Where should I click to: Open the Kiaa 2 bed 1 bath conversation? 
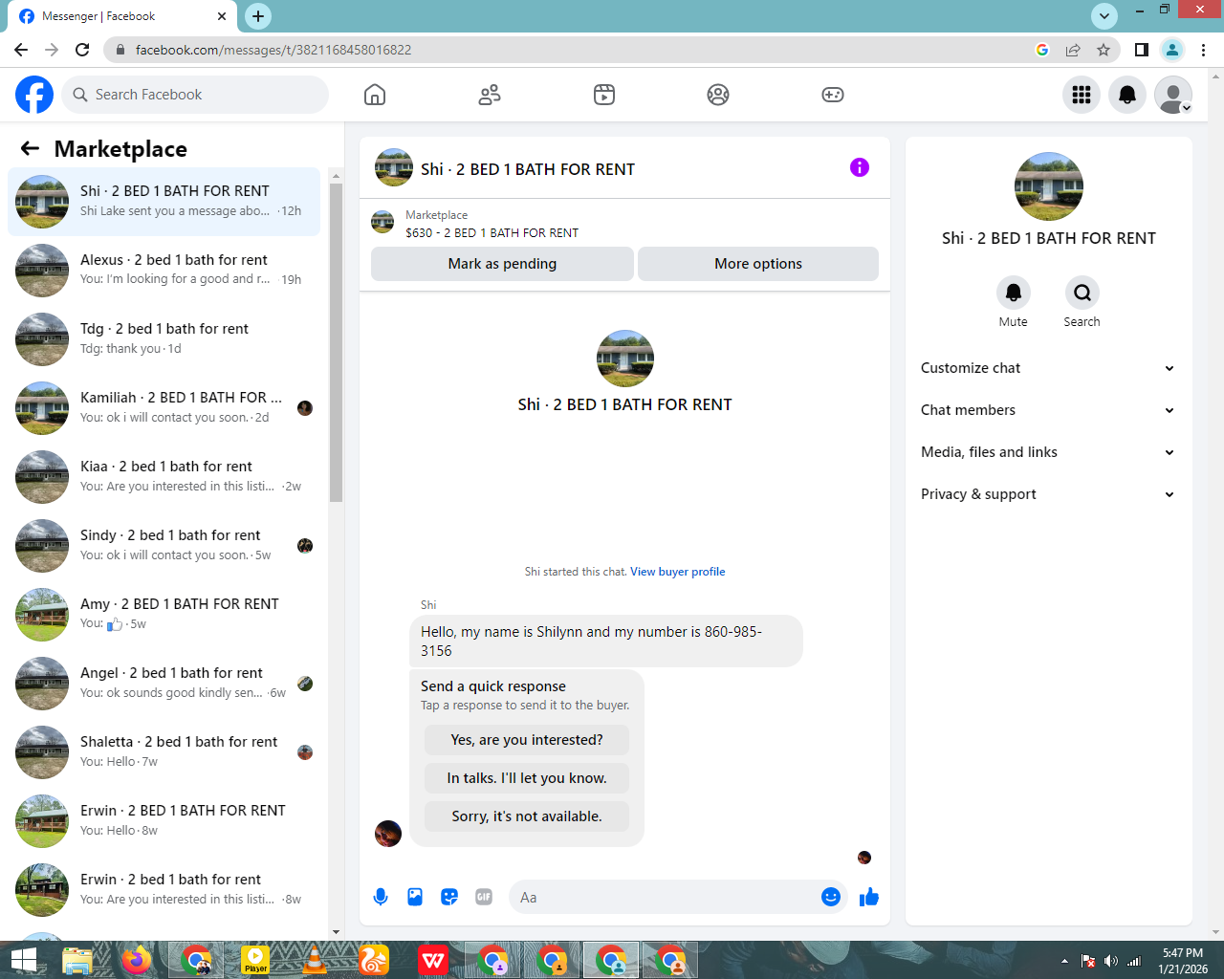(x=164, y=477)
